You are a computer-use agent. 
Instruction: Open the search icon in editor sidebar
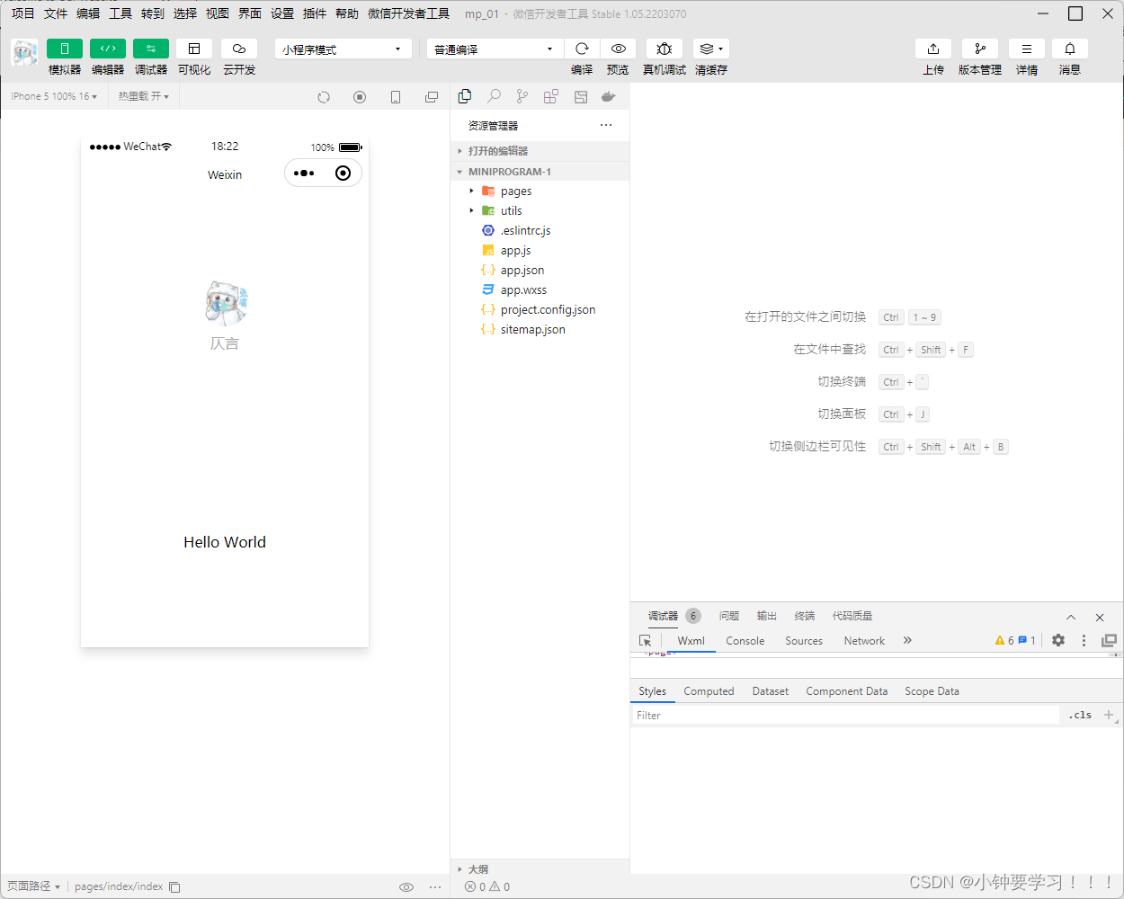tap(494, 96)
